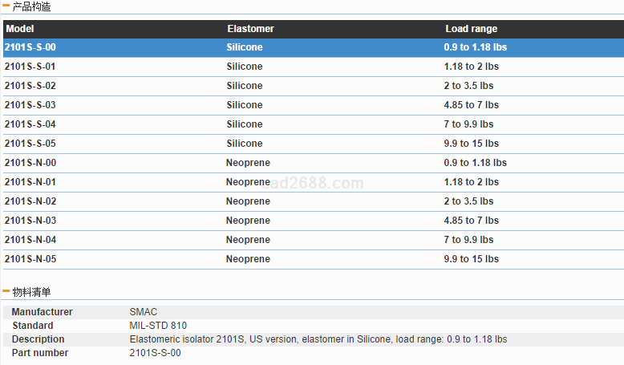
Task: Select the 2101S-S-04 row
Action: tap(30, 124)
